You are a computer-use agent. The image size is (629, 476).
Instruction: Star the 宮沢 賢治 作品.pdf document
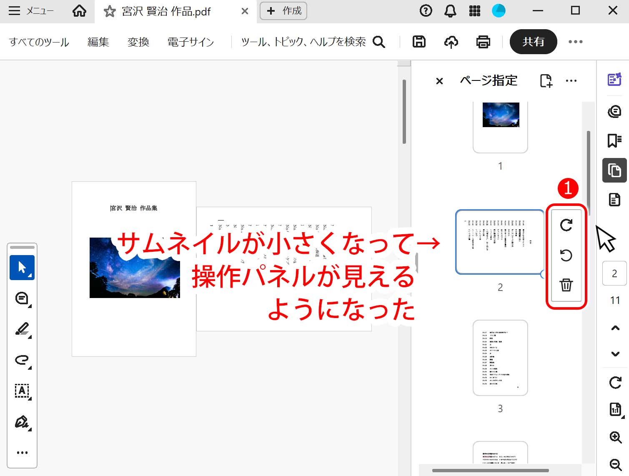(110, 11)
